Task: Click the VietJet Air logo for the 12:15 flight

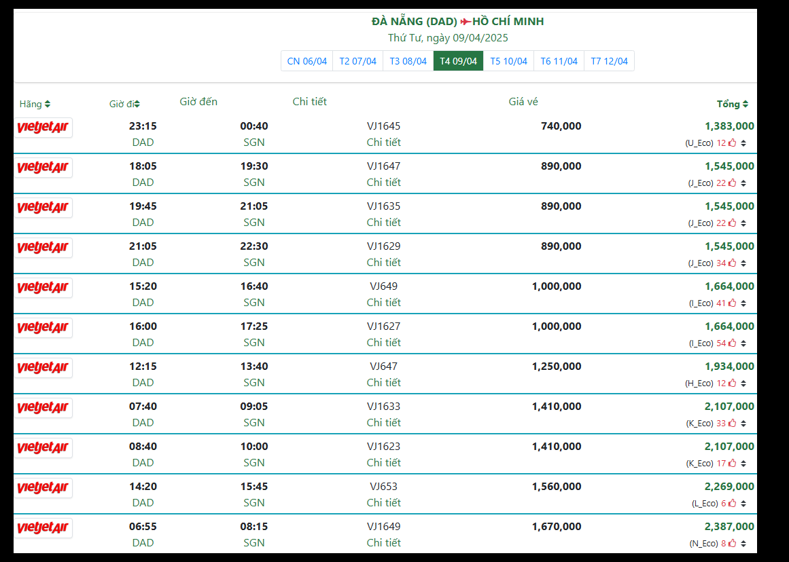Action: (x=43, y=368)
